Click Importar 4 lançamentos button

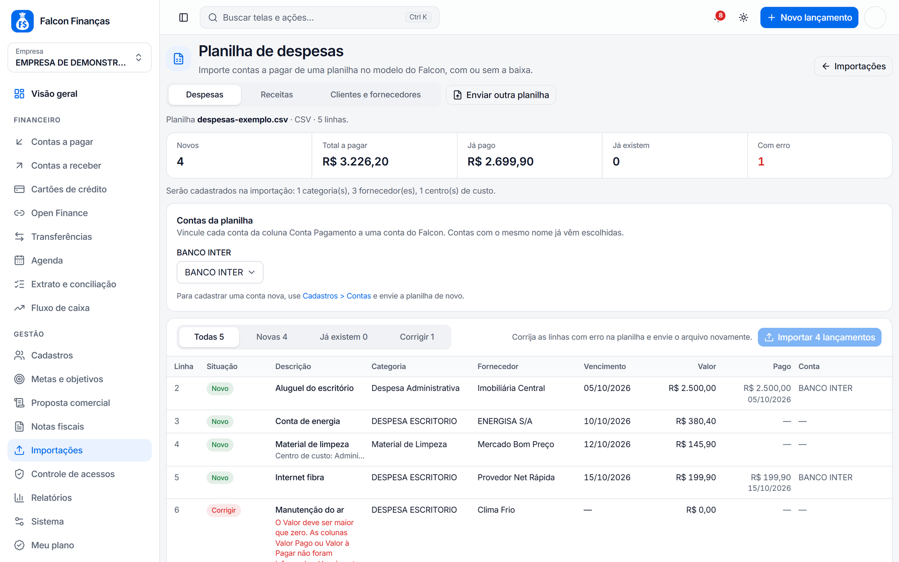coord(819,337)
